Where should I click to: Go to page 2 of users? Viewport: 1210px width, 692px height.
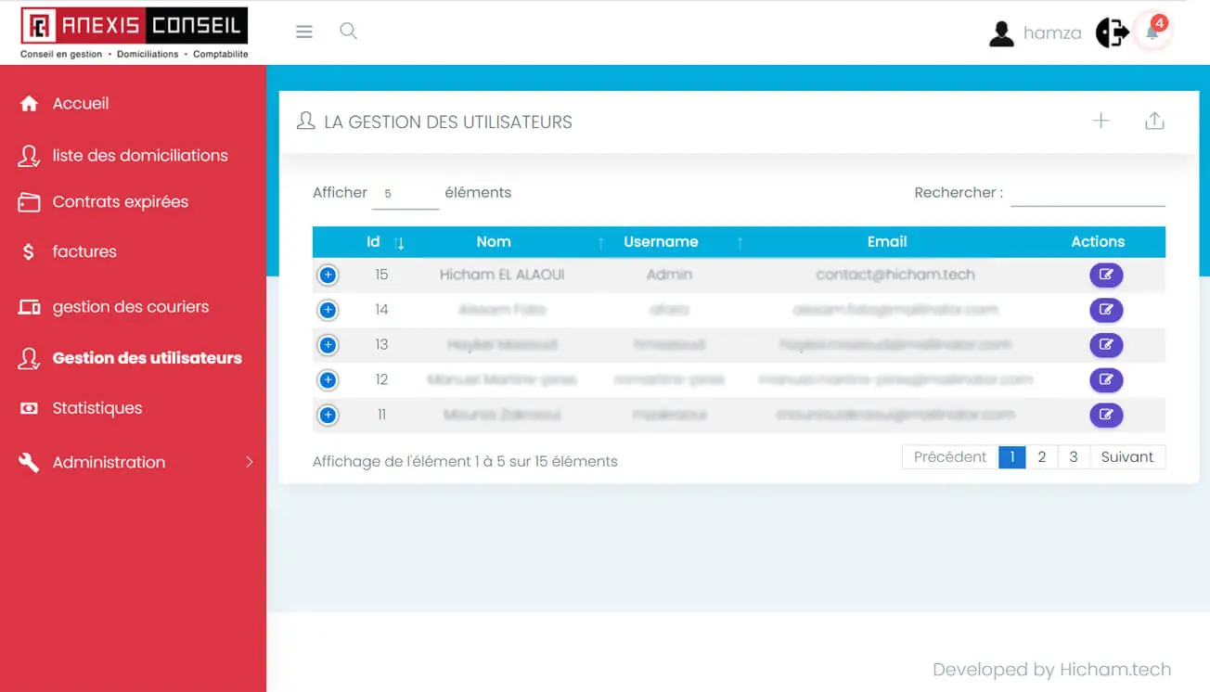tap(1042, 457)
